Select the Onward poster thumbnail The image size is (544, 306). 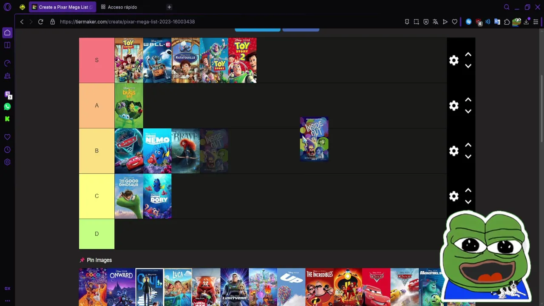click(121, 287)
